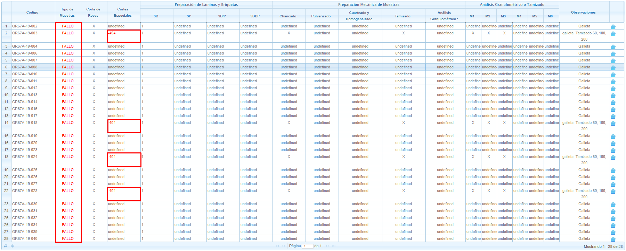Click the blue action icon for GR67A-19-020
This screenshot has width=626, height=251.
(x=613, y=143)
